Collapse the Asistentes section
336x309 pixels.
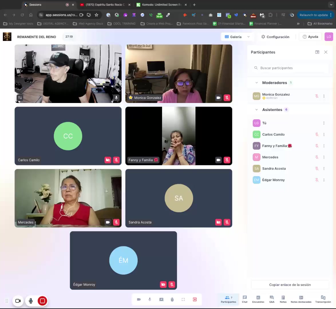[256, 110]
